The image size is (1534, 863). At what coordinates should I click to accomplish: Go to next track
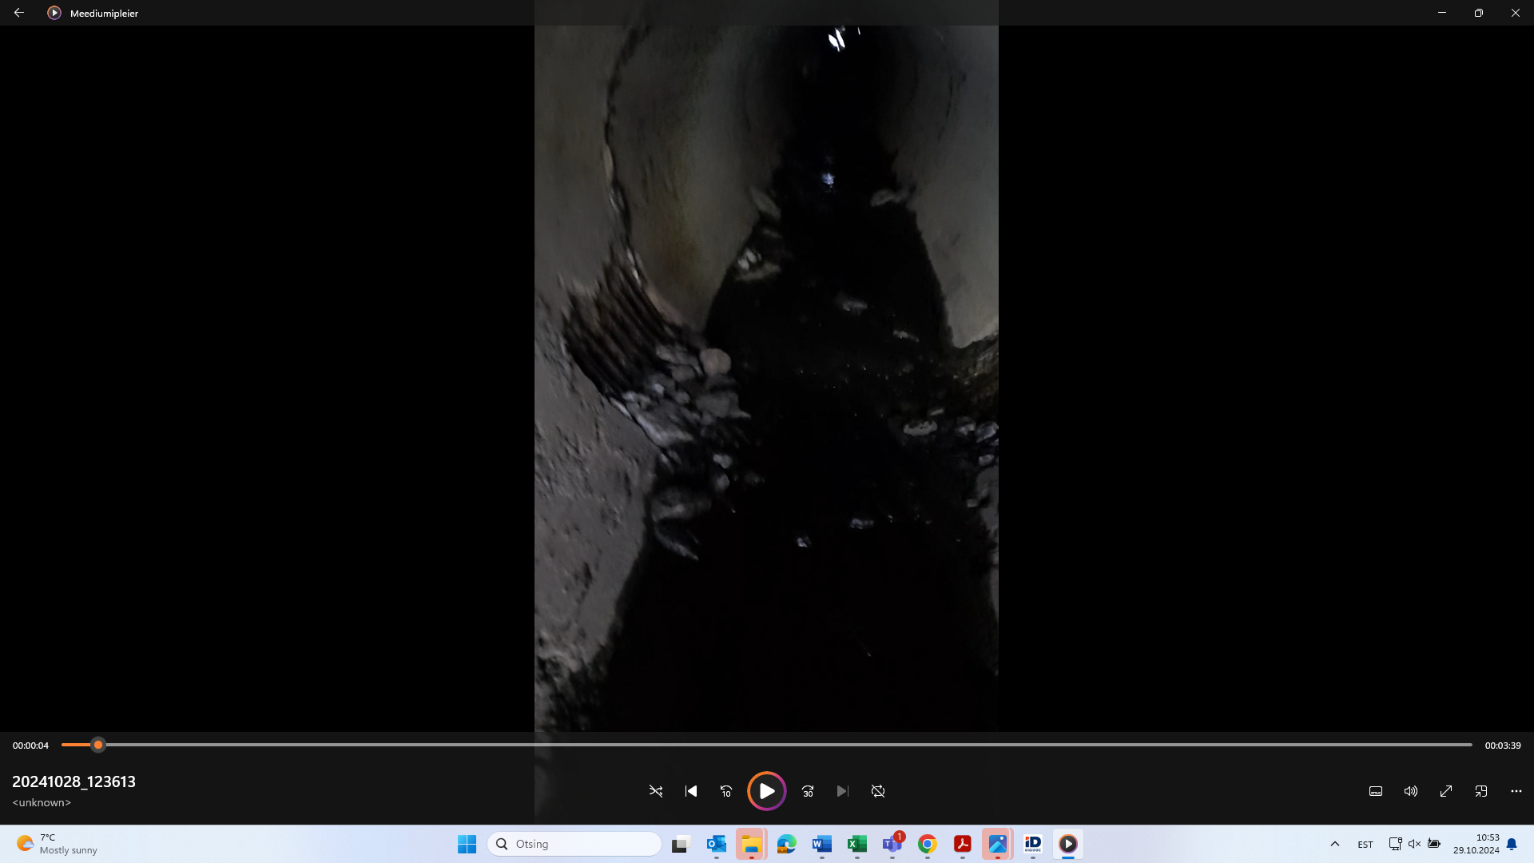[x=842, y=791]
